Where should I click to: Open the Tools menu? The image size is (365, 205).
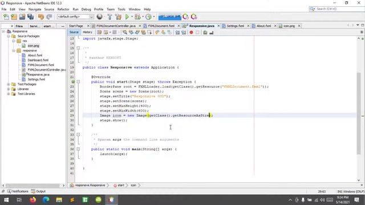pos(121,9)
